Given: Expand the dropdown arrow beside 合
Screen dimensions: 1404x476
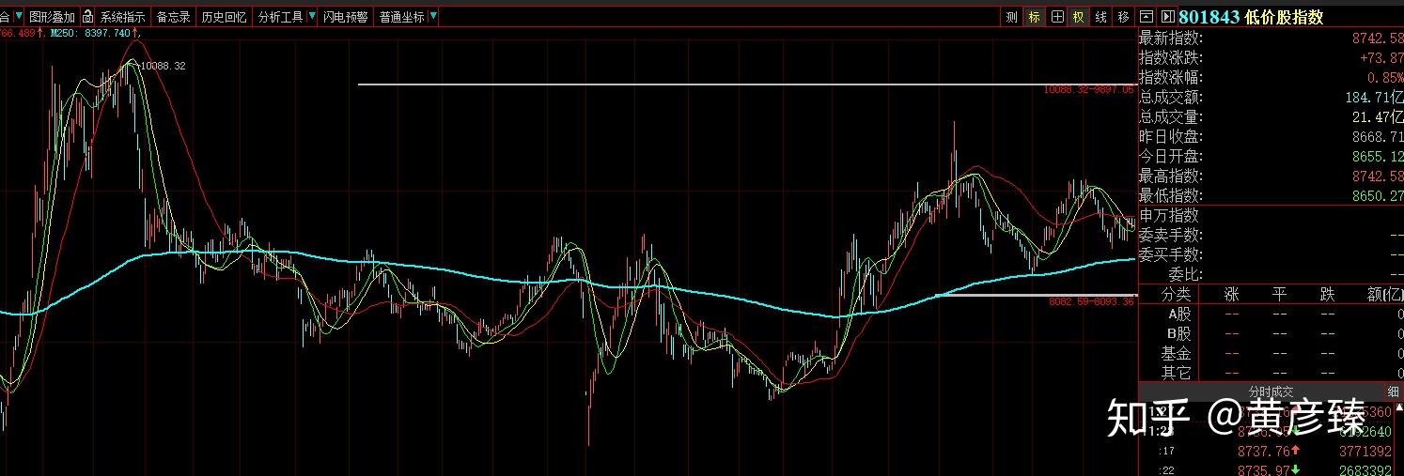Looking at the screenshot, I should [x=17, y=17].
